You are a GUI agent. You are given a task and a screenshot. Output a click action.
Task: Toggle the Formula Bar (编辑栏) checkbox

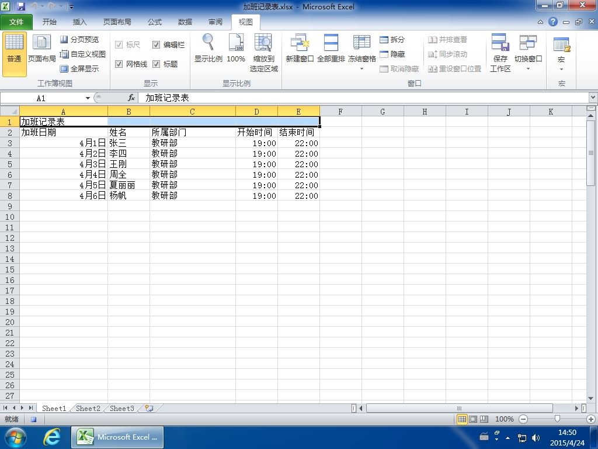pos(156,44)
